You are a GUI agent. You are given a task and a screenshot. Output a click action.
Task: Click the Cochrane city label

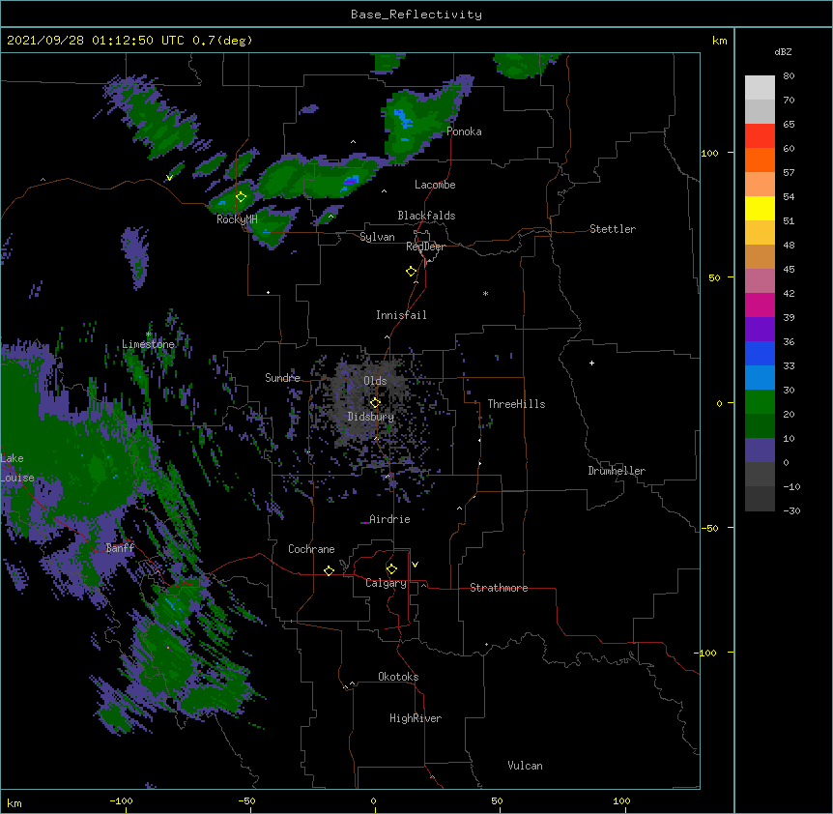[x=311, y=549]
